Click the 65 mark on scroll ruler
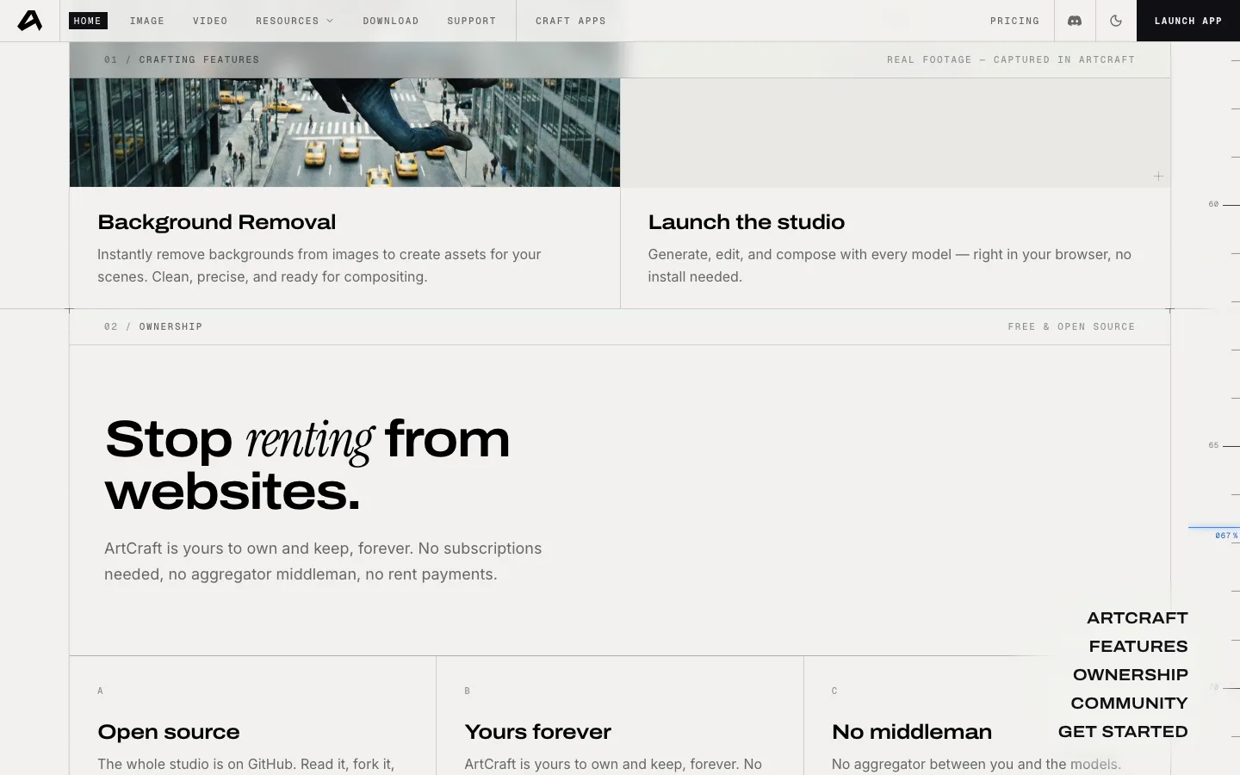This screenshot has height=775, width=1240. point(1213,446)
